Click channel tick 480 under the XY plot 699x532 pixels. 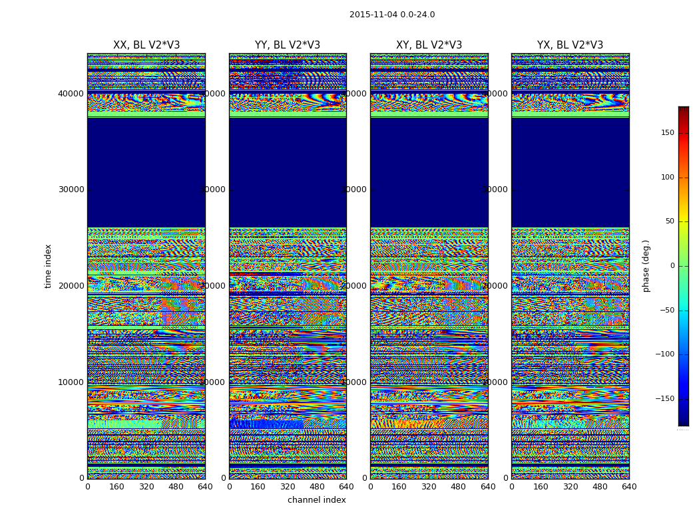point(458,487)
